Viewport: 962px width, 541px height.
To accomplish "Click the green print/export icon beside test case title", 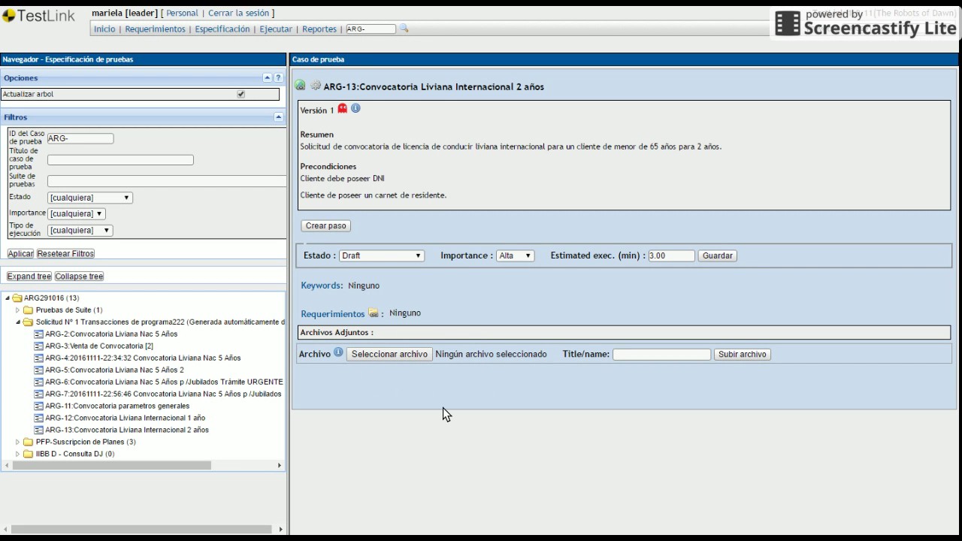I will (x=301, y=86).
